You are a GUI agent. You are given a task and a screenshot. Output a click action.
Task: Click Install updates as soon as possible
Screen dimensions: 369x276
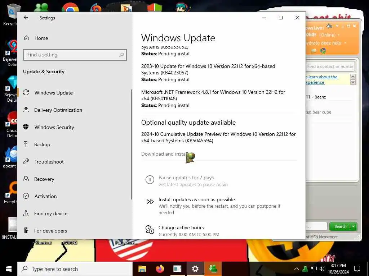(196, 199)
